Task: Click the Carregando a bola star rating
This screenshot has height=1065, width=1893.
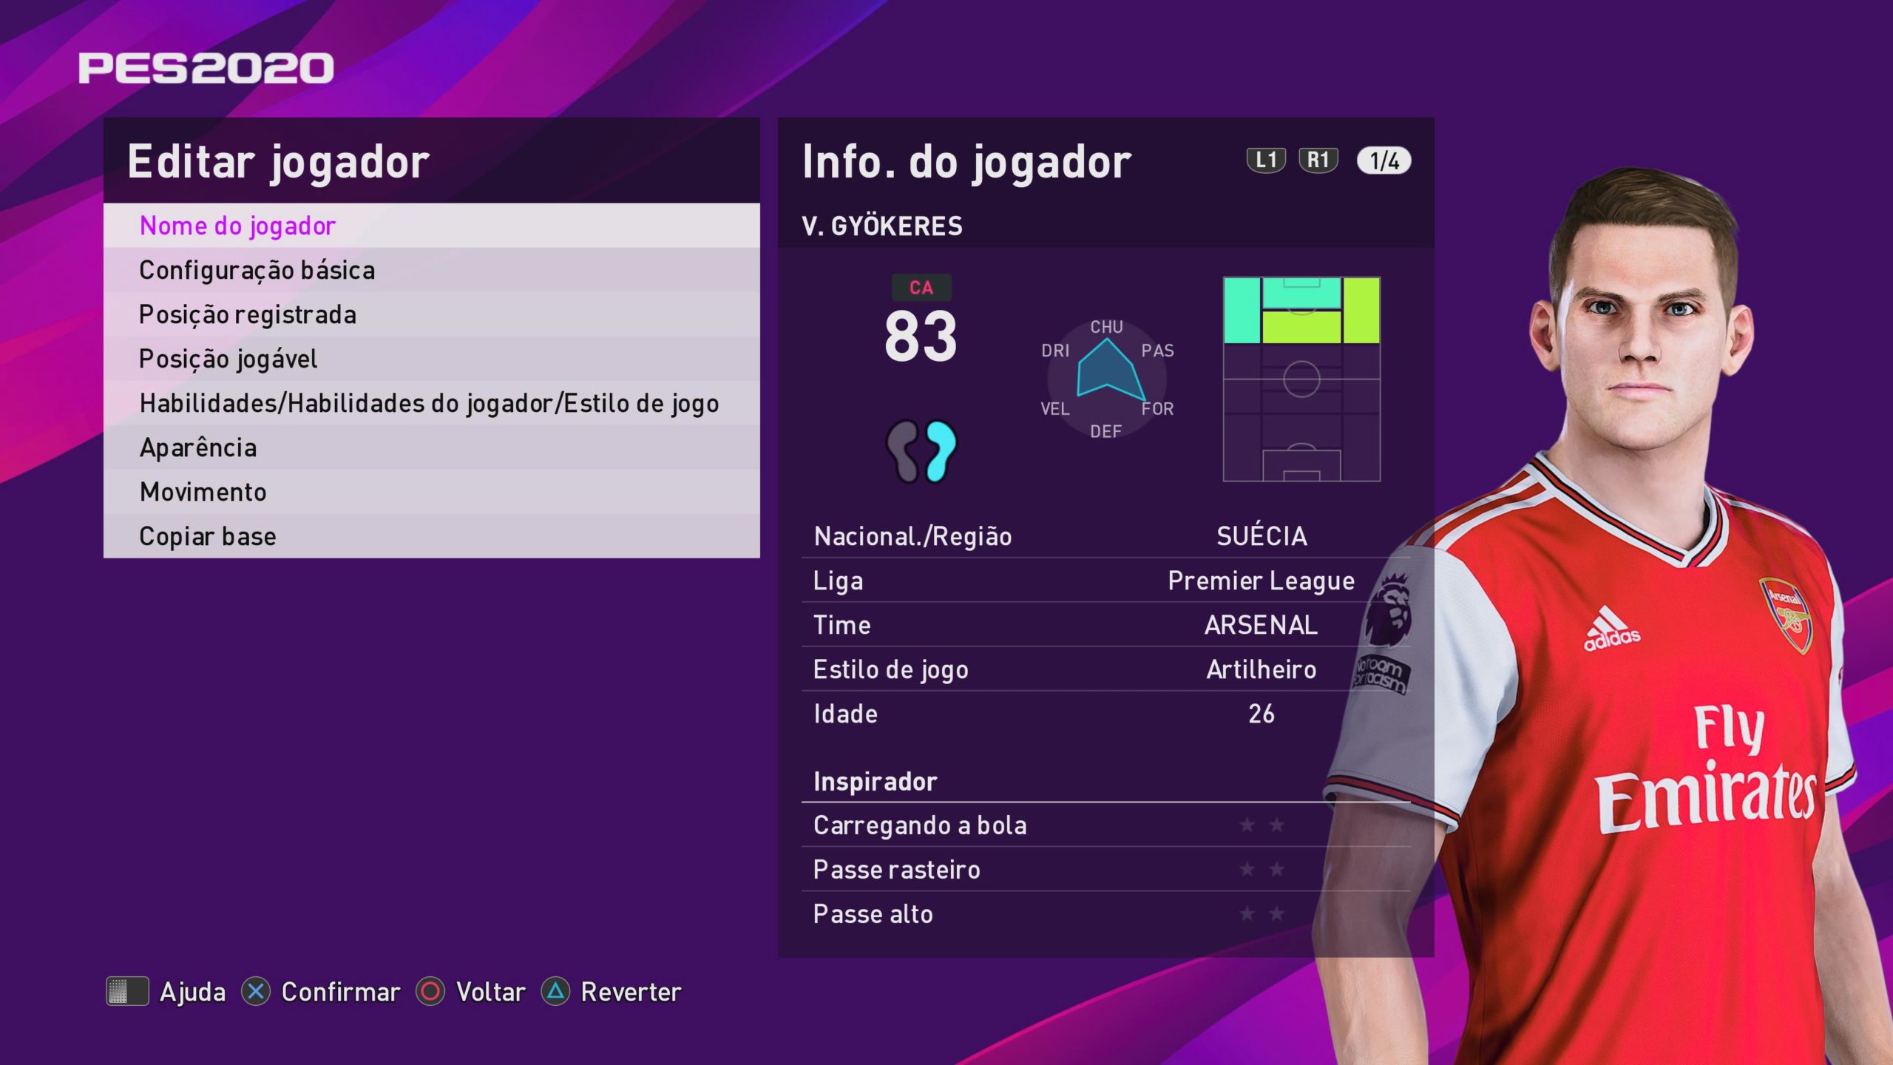Action: click(1262, 825)
